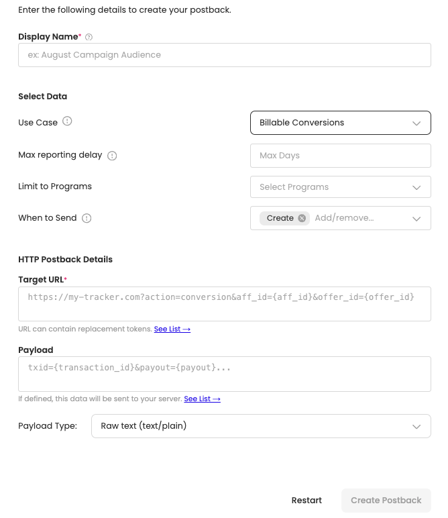Click the chevron arrow in Payload Type selector
This screenshot has width=448, height=518.
(416, 427)
